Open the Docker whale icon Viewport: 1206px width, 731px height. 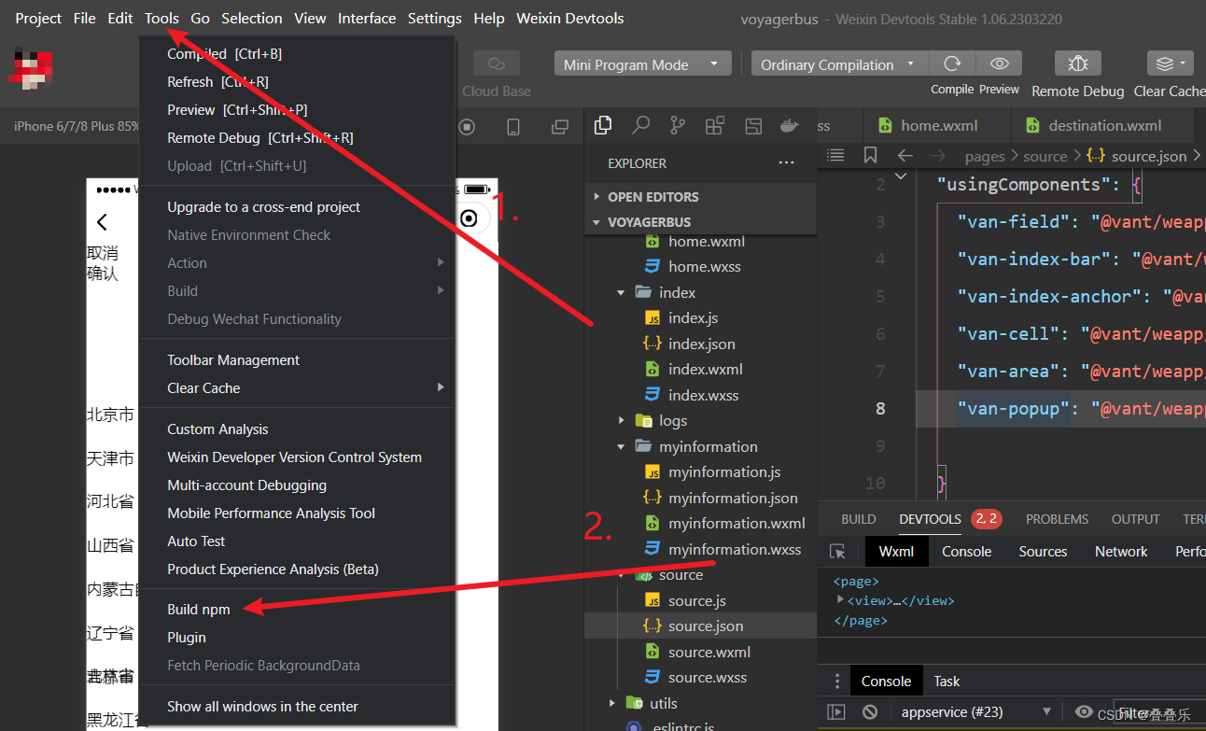coord(790,125)
